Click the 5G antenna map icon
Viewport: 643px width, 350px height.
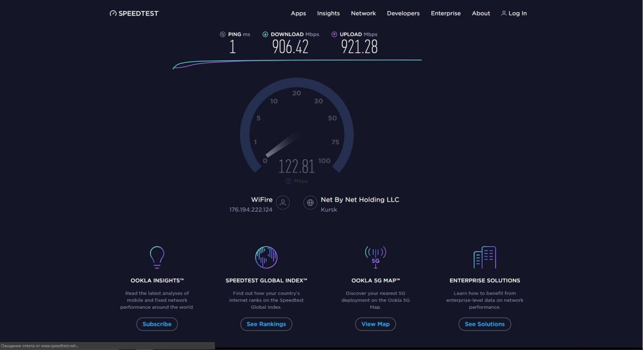tap(375, 257)
